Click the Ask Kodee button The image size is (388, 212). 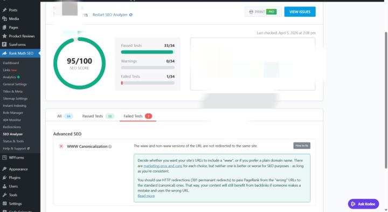pyautogui.click(x=363, y=204)
